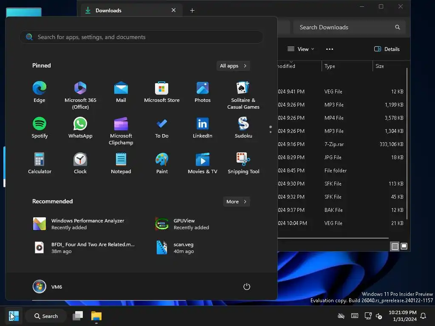Viewport: 435px width, 326px height.
Task: Click the Start menu search field
Action: [141, 37]
